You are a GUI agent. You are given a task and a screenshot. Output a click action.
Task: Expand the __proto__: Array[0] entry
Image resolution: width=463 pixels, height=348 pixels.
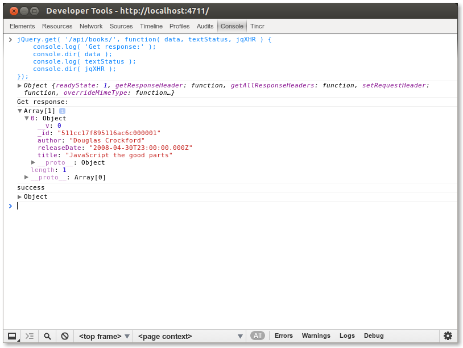point(27,178)
